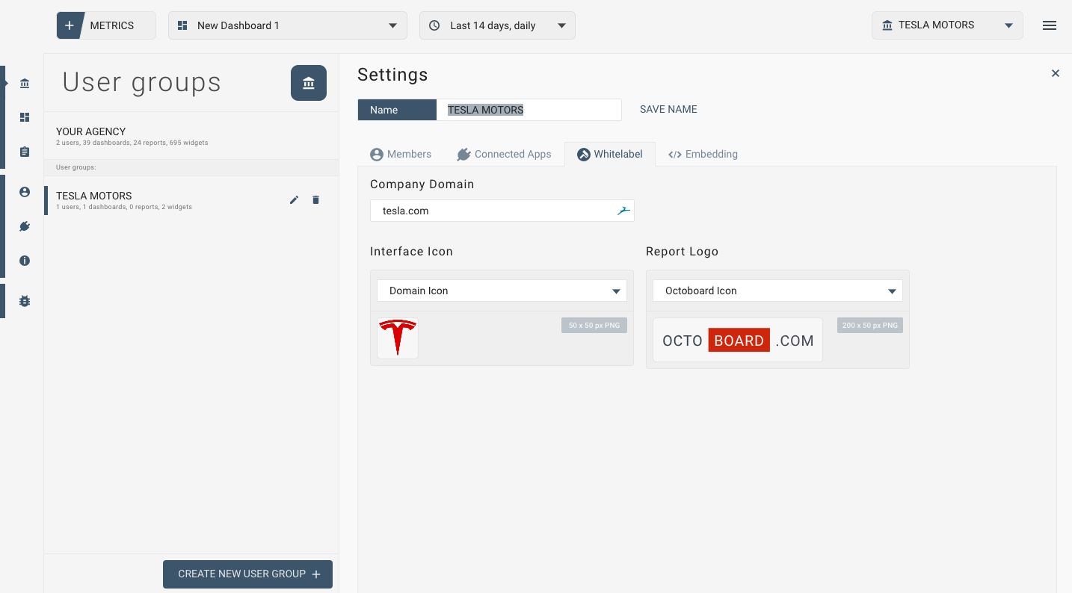
Task: Click the icon inside the Company Domain field
Action: pos(623,211)
